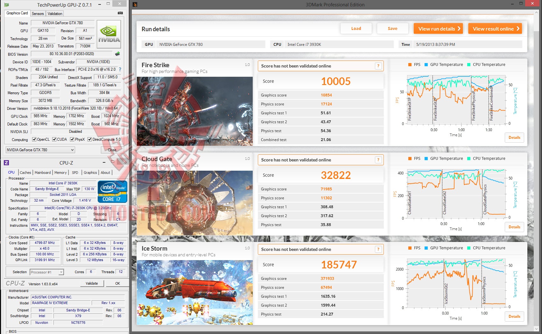Screen dimensions: 542x334
Task: Click Fire Strike FPS legend orange swatch
Action: pyautogui.click(x=410, y=65)
